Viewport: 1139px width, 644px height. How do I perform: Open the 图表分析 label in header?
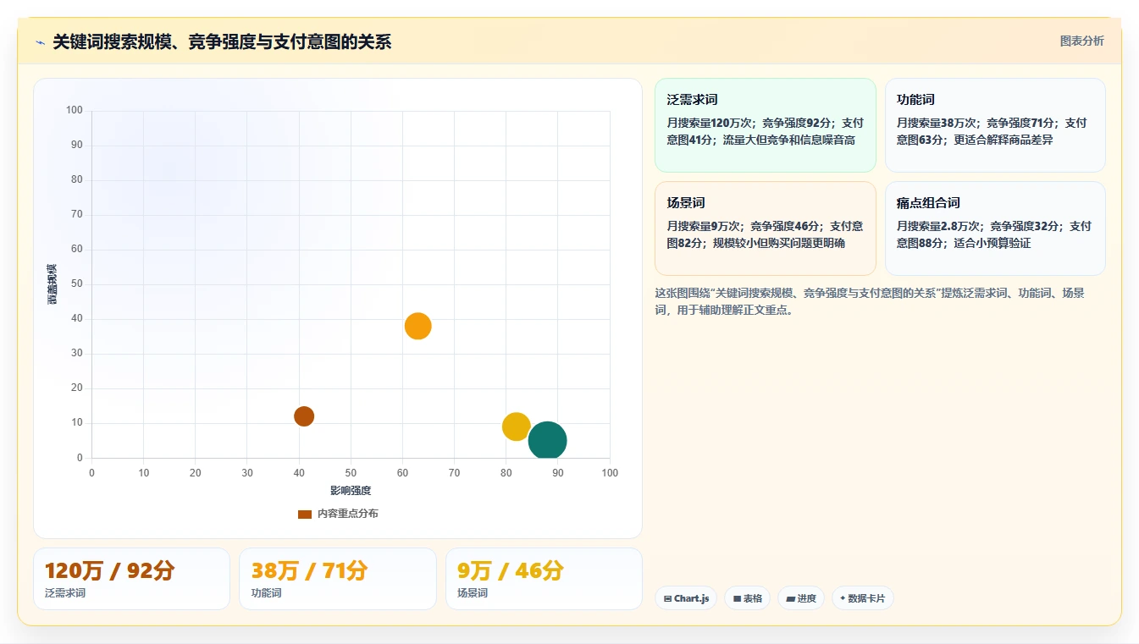click(1081, 41)
